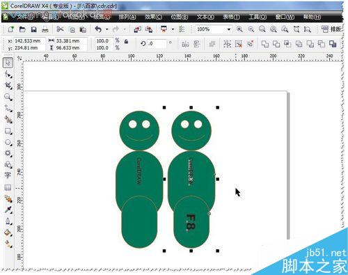Image resolution: width=348 pixels, height=275 pixels.
Task: Open the 窗口(W) menu
Action: click(285, 17)
